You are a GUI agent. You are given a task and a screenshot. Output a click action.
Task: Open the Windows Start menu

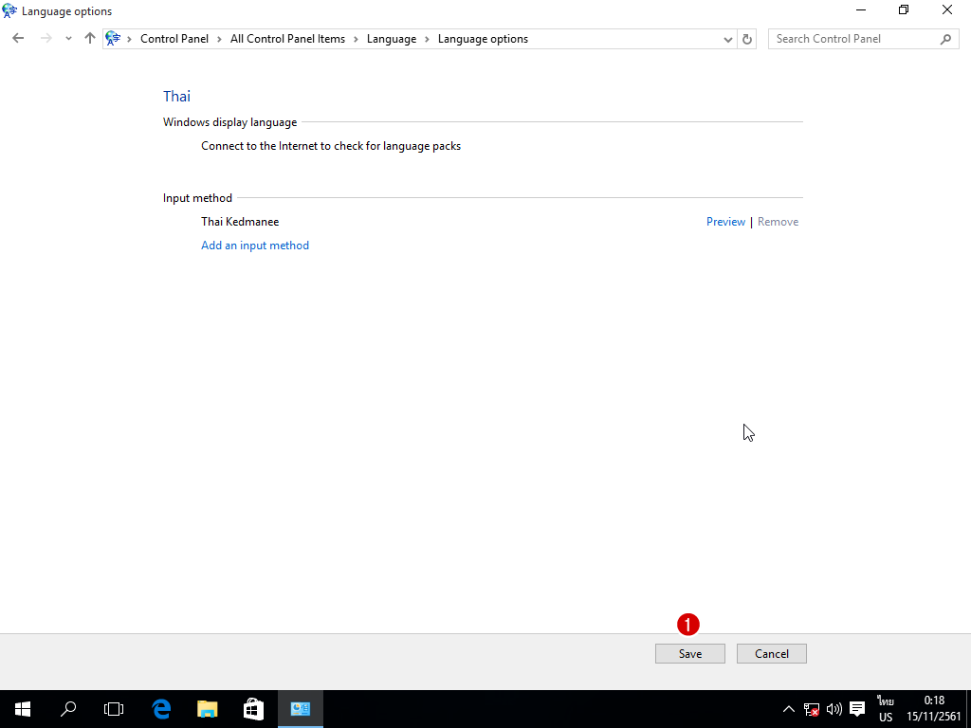[x=23, y=708]
